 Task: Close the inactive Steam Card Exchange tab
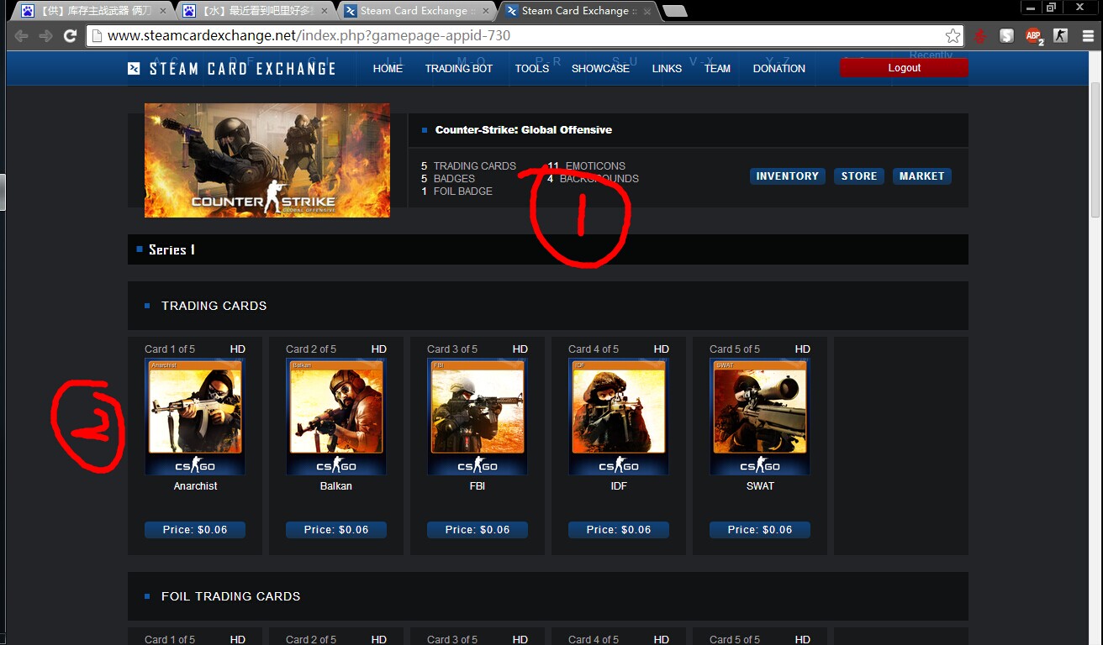486,11
